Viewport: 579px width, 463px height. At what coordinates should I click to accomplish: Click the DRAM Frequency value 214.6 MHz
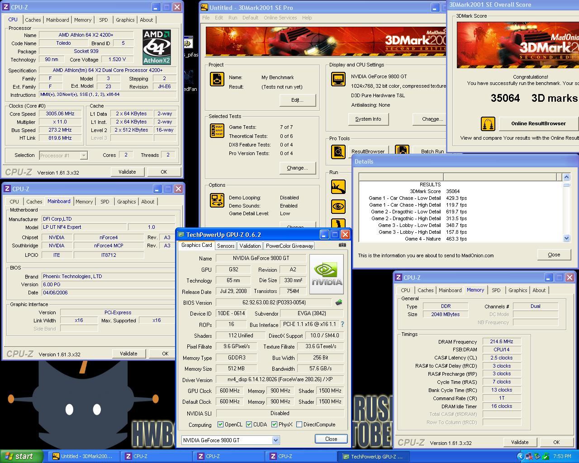(x=501, y=342)
